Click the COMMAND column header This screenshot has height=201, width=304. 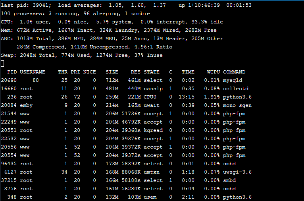pos(234,72)
